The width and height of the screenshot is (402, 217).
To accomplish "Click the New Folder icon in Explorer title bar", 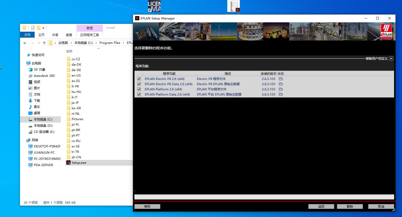I will 39,28.
